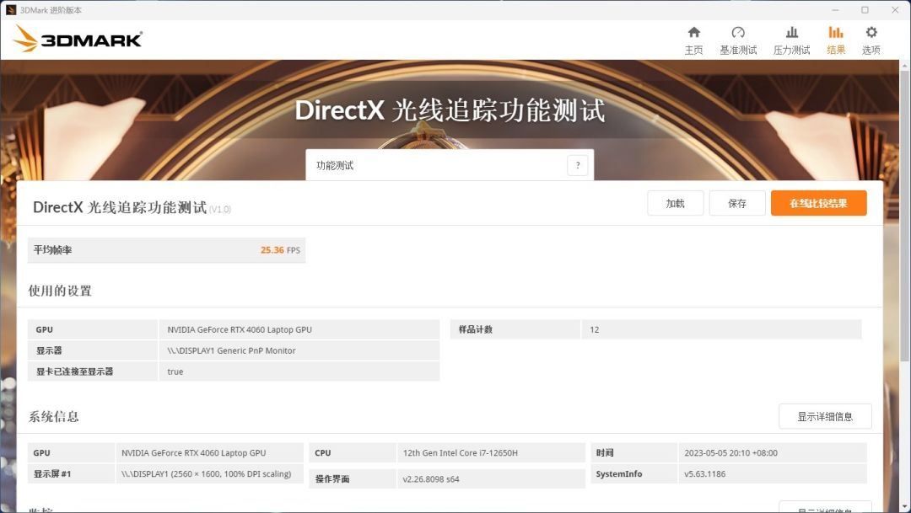Viewport: 911px width, 513px height.
Task: Click the 系统信息 heading
Action: pos(53,417)
